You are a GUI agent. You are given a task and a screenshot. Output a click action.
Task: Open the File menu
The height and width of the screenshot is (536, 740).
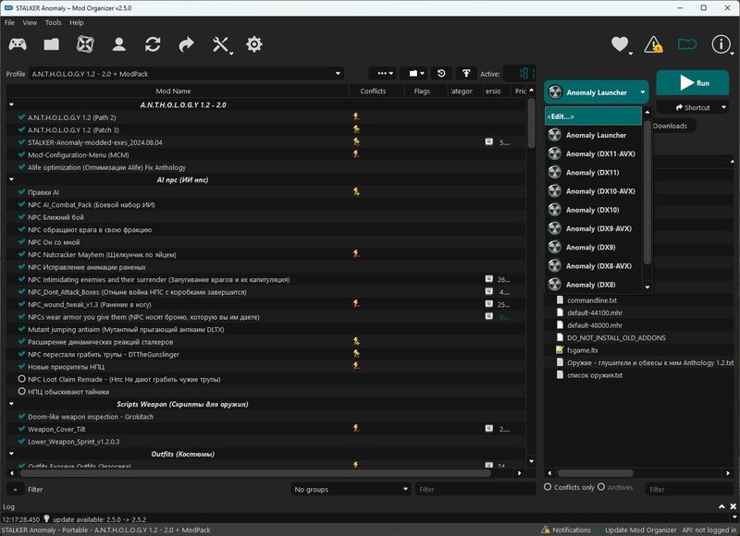pos(9,22)
